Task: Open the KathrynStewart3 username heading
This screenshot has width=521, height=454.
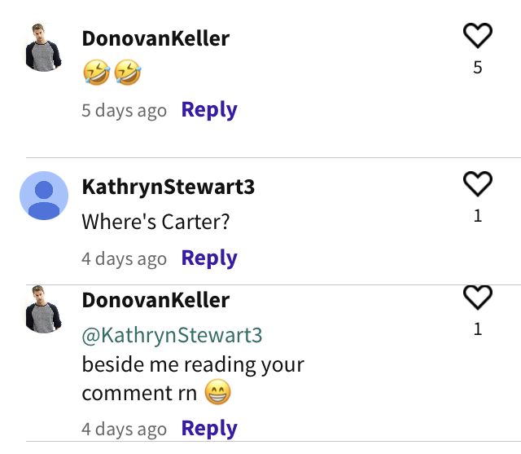Action: [x=169, y=187]
